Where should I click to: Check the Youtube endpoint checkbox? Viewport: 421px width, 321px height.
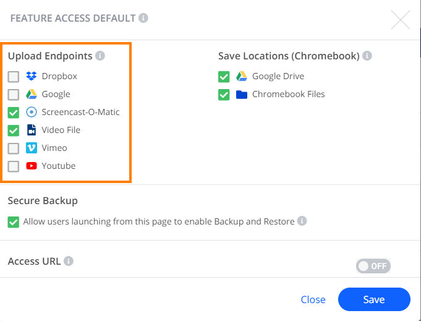14,166
